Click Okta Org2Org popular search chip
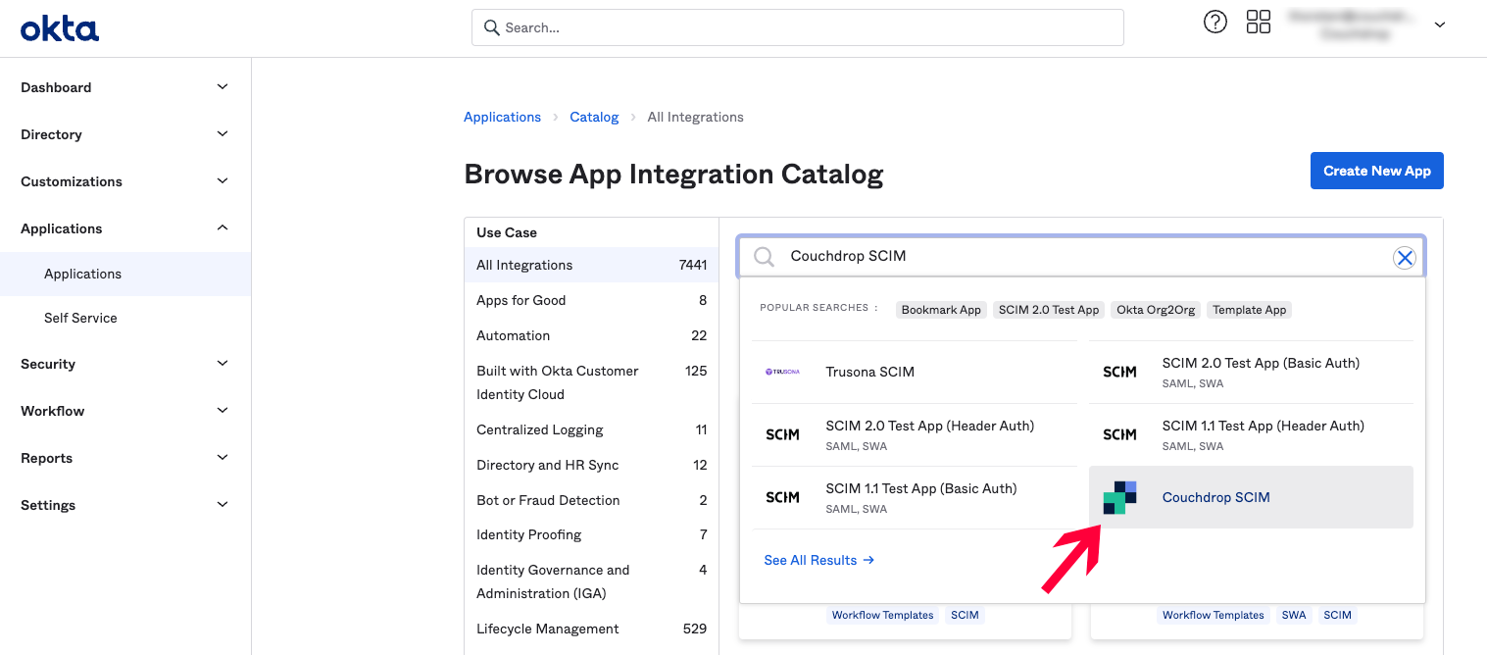1487x655 pixels. (1156, 310)
